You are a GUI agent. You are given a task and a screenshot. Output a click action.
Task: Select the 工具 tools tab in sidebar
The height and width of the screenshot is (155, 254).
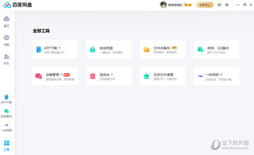click(x=6, y=146)
